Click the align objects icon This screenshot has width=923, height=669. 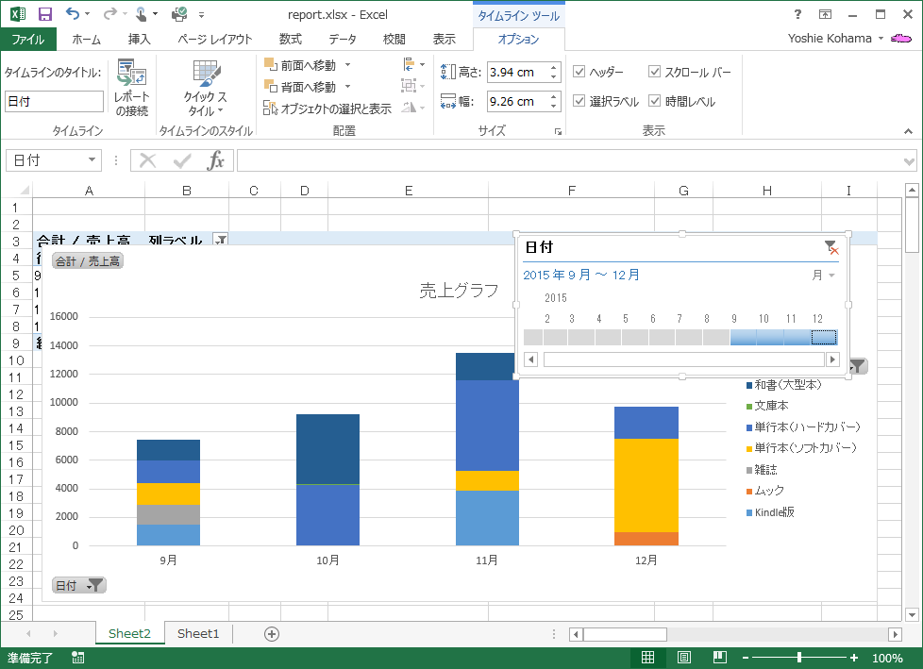tap(409, 64)
